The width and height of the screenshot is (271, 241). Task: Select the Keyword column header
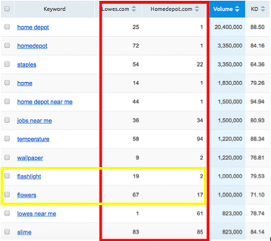coord(54,9)
